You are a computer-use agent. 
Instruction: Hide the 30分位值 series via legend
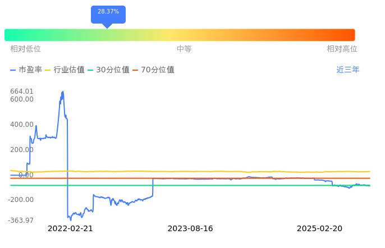point(108,70)
